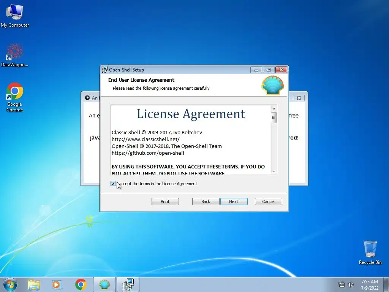Image resolution: width=389 pixels, height=292 pixels.
Task: Open the Windows Start orb
Action: 10,284
